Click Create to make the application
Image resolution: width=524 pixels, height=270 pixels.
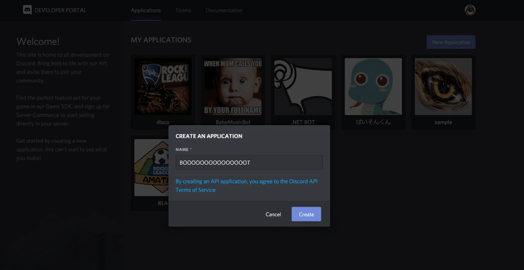coord(306,214)
